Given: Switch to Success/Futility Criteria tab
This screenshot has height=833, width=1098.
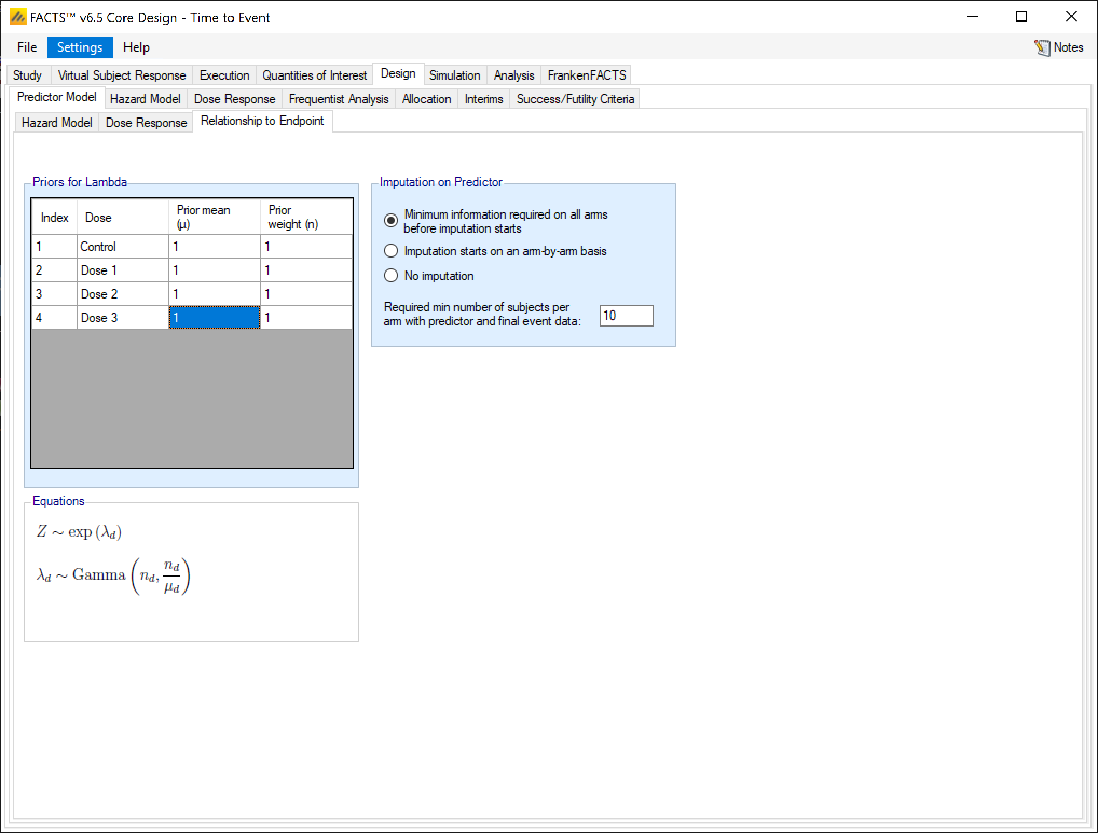Looking at the screenshot, I should coord(575,99).
